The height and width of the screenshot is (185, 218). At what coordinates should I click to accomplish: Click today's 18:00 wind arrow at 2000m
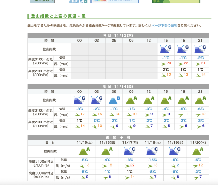181,75
